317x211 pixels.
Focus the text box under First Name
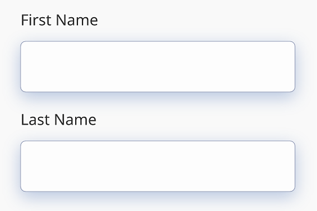158,66
